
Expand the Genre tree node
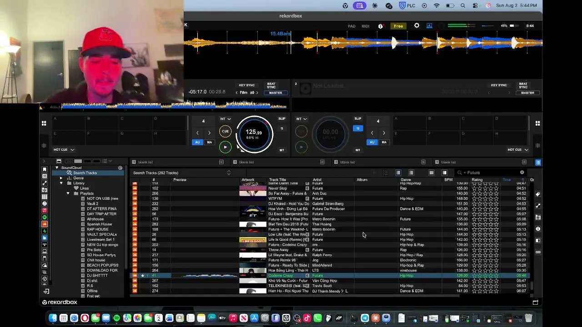[61, 178]
